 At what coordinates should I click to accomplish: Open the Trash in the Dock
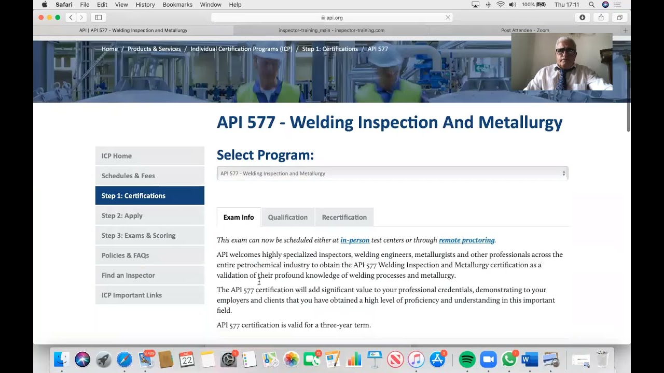[x=602, y=359]
